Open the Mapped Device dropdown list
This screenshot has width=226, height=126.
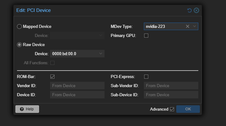coord(101,35)
